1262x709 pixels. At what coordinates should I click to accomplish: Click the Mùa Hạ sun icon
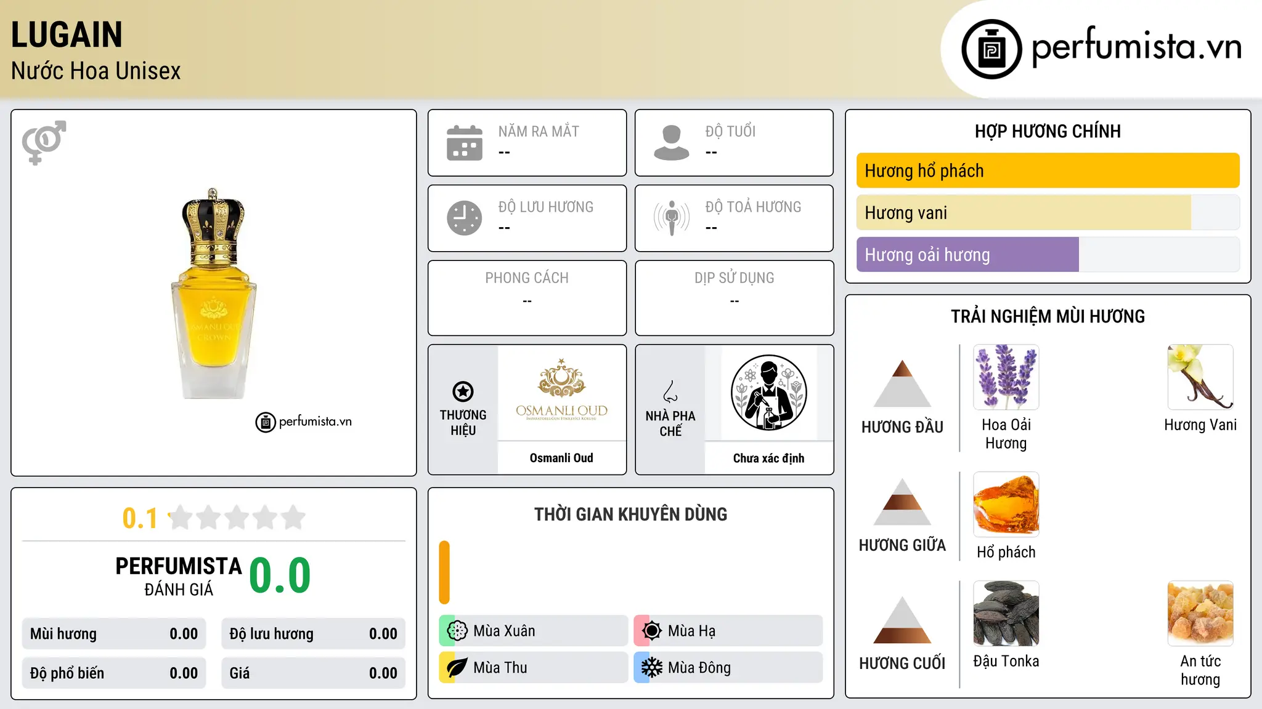[x=652, y=631]
